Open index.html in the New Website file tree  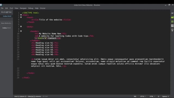(x=7, y=28)
